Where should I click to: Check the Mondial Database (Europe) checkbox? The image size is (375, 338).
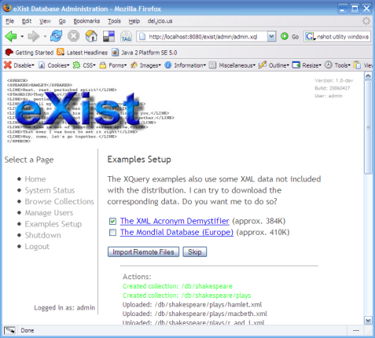pyautogui.click(x=112, y=233)
